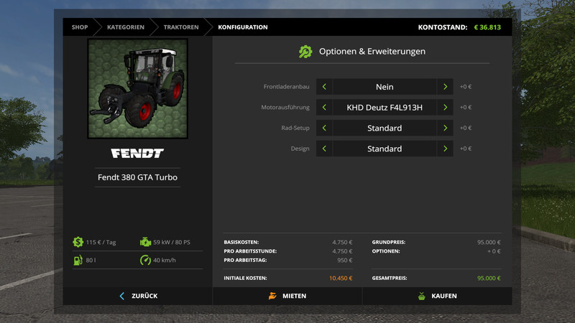Click the Rad-Setup label

[295, 128]
